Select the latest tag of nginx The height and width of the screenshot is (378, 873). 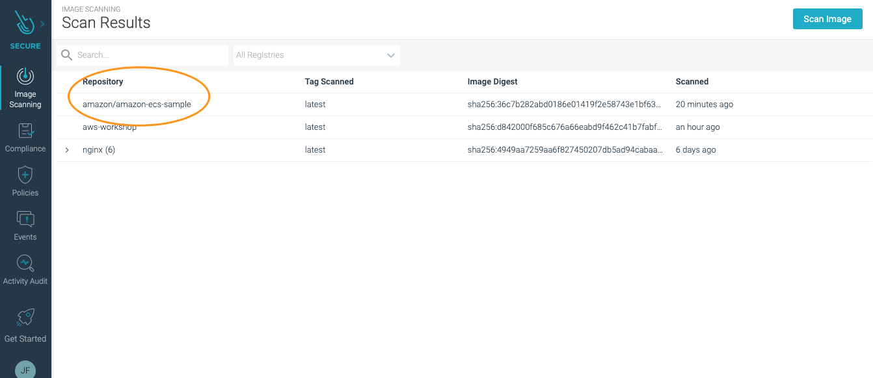(315, 150)
